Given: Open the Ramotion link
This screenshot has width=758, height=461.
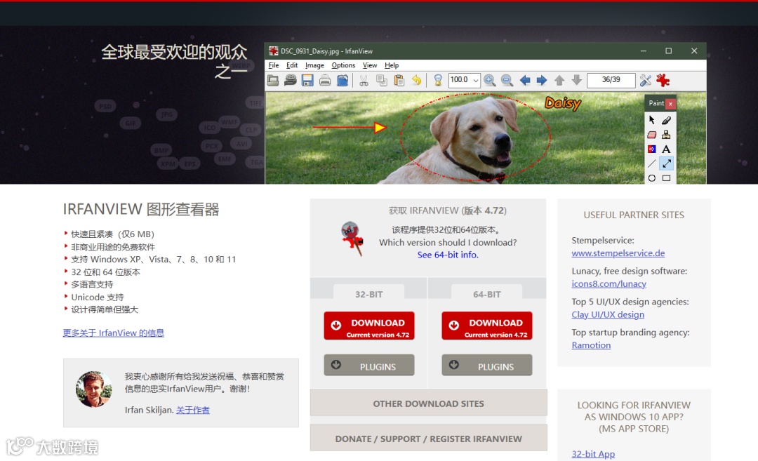Looking at the screenshot, I should [x=591, y=345].
